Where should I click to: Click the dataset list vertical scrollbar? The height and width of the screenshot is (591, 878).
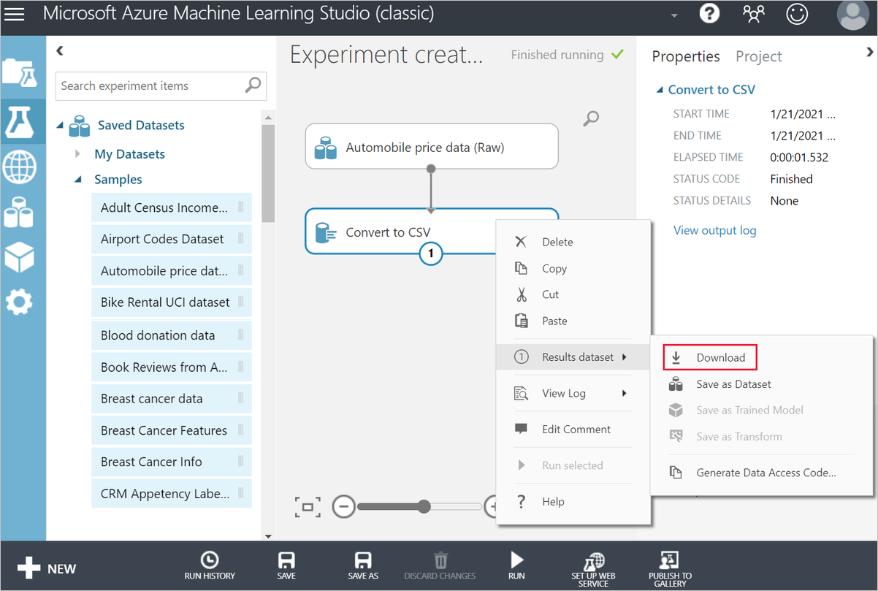tap(268, 174)
